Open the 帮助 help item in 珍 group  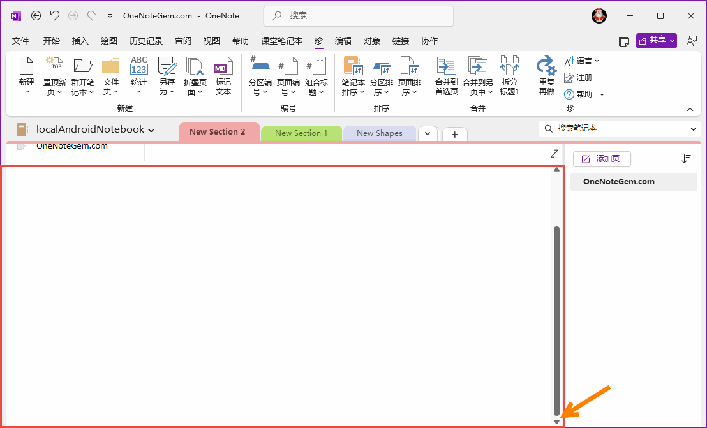pyautogui.click(x=584, y=94)
